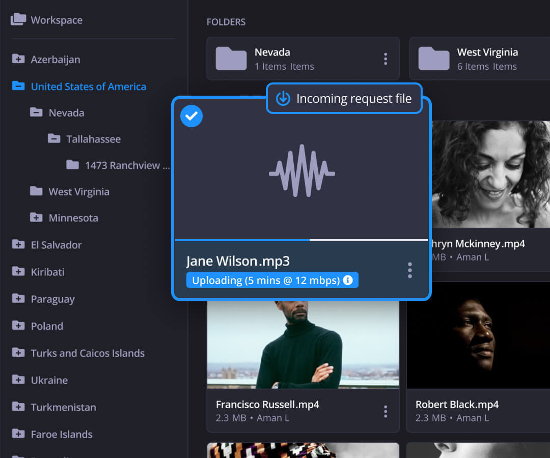Select 1473 Ranchview folder in tree

coord(127,165)
